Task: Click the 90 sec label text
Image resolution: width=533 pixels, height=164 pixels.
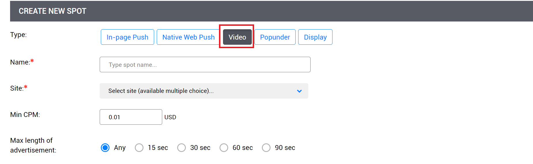Action: coord(285,148)
